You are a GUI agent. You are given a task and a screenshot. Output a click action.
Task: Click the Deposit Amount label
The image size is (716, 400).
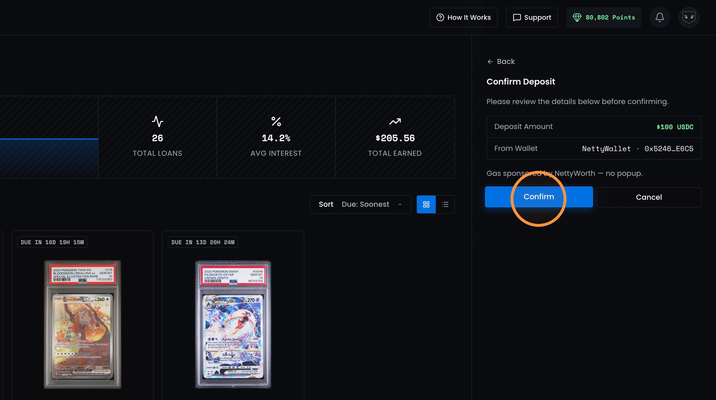523,126
